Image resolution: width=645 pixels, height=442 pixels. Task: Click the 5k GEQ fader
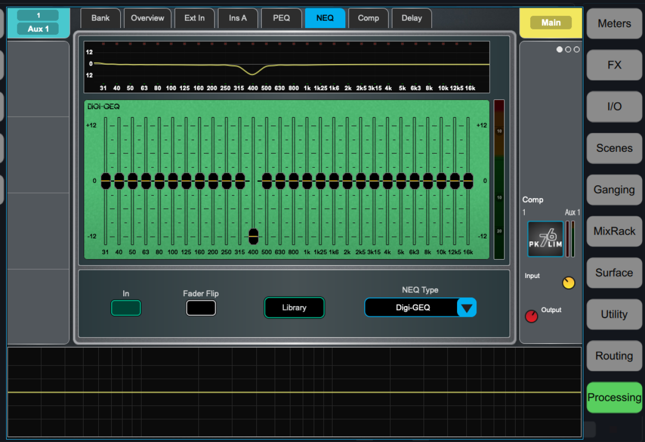[x=401, y=181]
